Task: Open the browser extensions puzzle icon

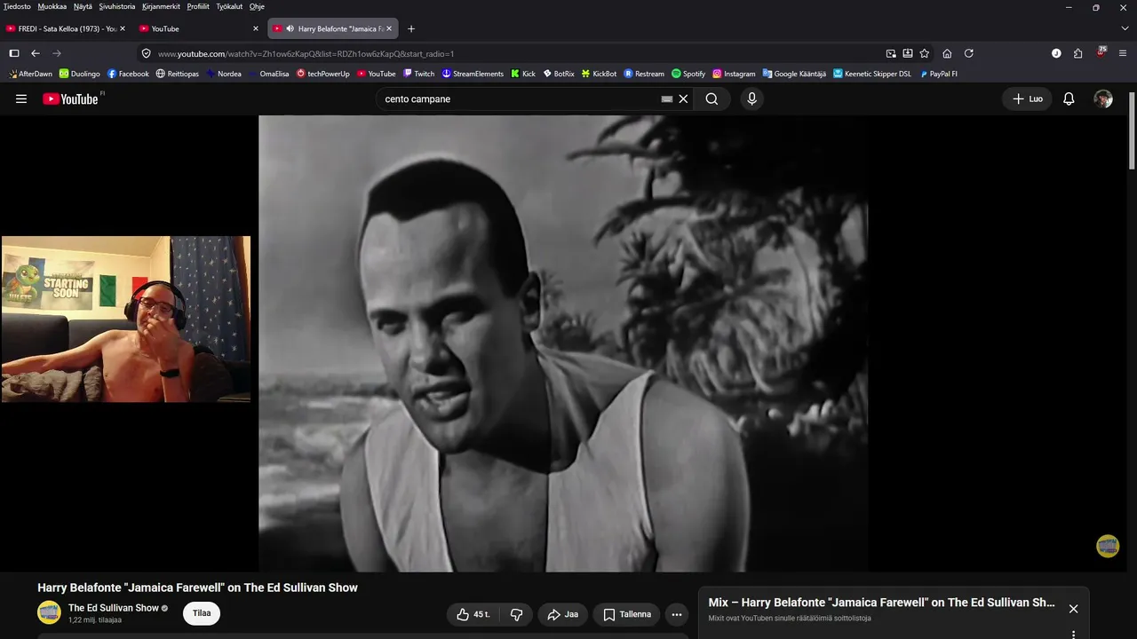Action: point(1077,53)
